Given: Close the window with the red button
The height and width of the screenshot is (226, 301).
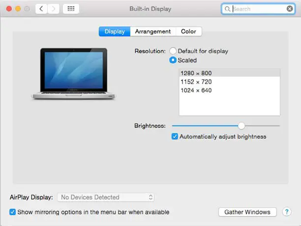Looking at the screenshot, I should 9,9.
